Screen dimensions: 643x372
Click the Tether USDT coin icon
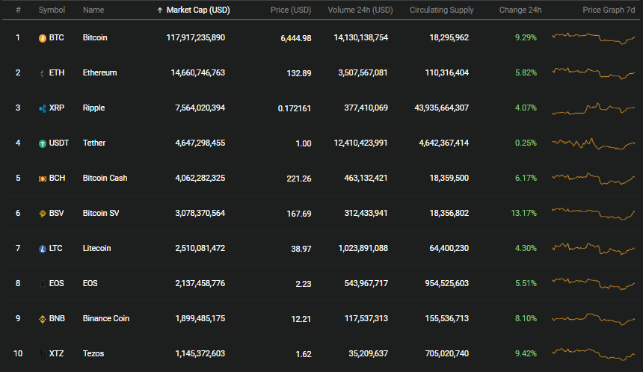42,144
